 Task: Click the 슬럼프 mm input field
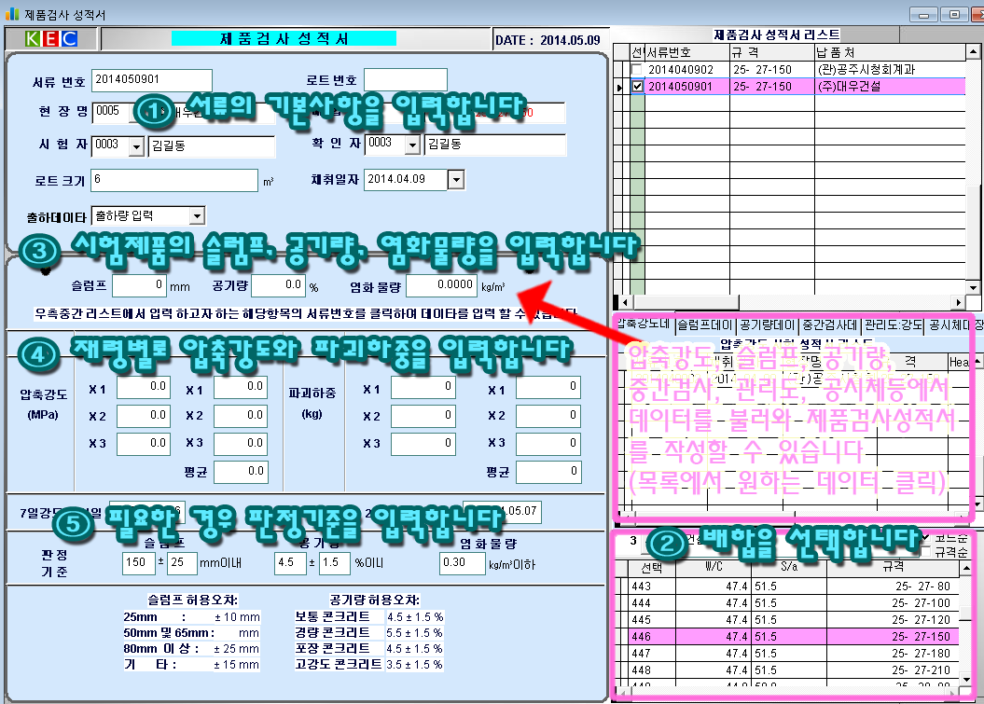139,285
